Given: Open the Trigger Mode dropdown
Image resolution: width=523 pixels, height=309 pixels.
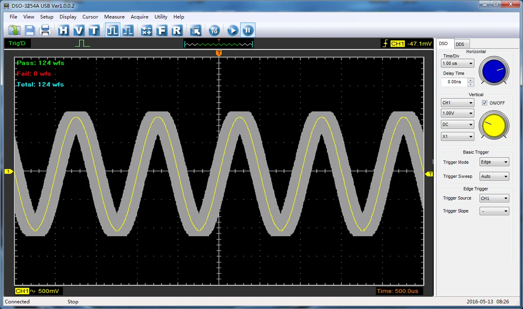Looking at the screenshot, I should click(494, 162).
